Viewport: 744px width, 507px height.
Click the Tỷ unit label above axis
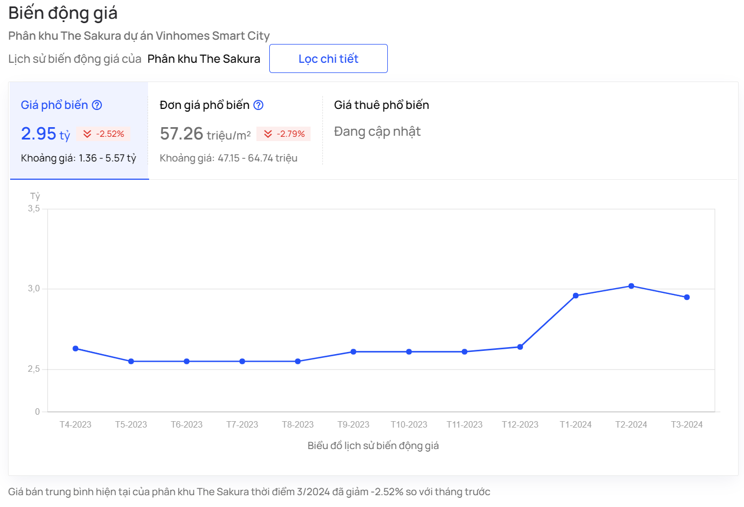point(35,196)
